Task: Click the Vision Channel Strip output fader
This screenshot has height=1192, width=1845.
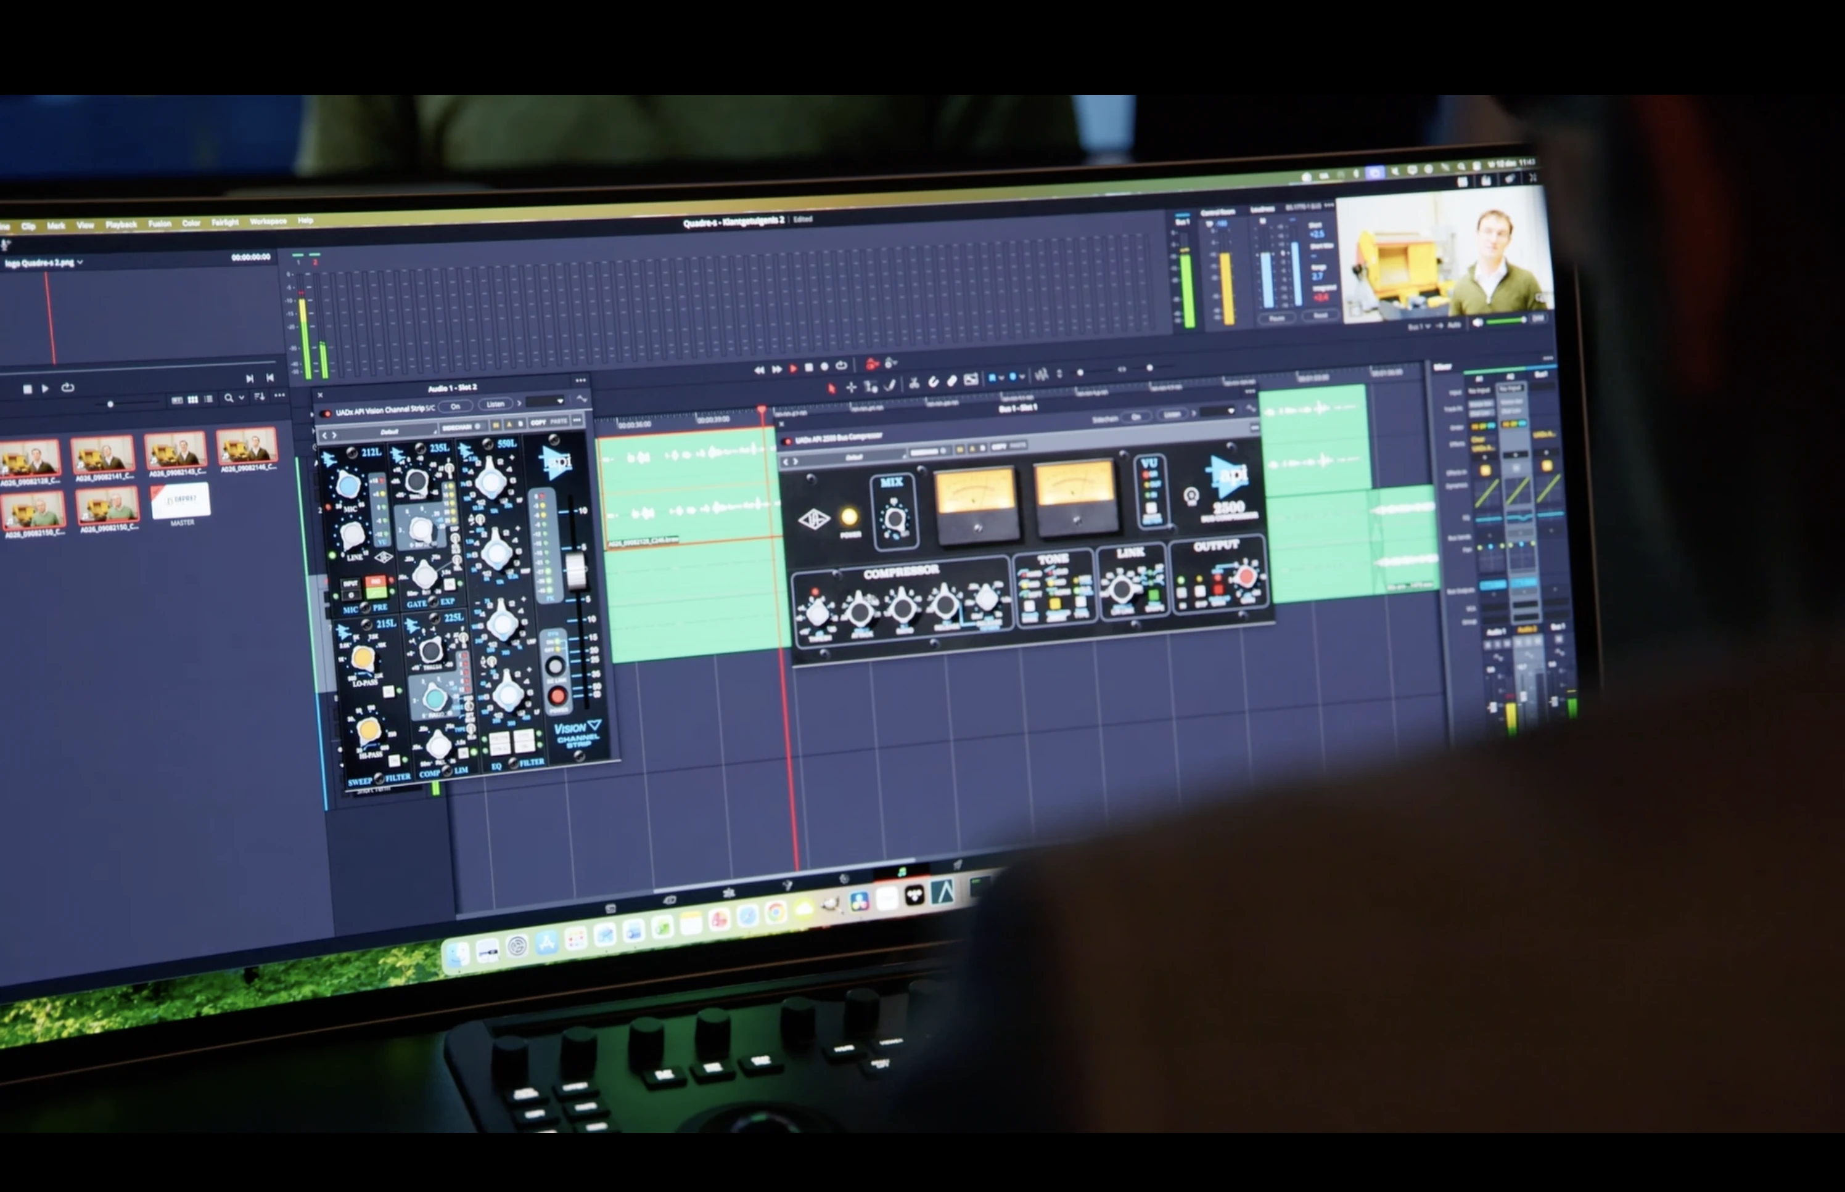Action: tap(575, 571)
